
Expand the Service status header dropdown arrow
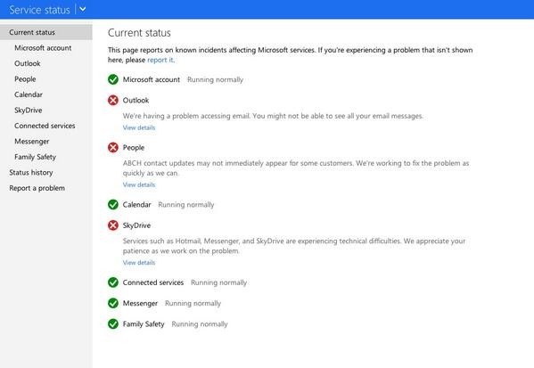tap(82, 9)
